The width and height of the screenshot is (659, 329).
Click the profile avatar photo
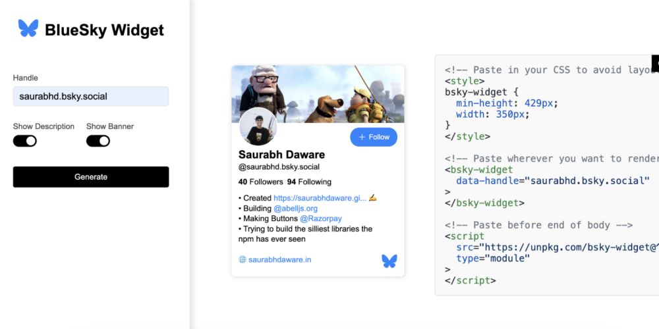[258, 126]
